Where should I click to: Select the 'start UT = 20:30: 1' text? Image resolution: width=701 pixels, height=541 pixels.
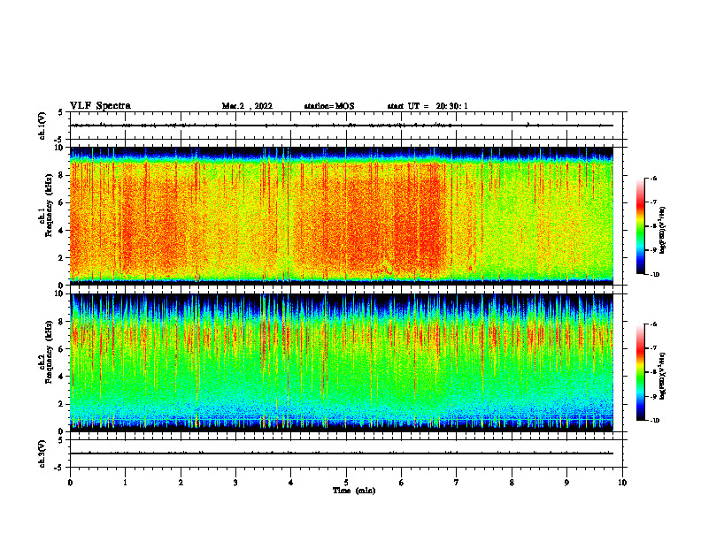click(x=428, y=106)
